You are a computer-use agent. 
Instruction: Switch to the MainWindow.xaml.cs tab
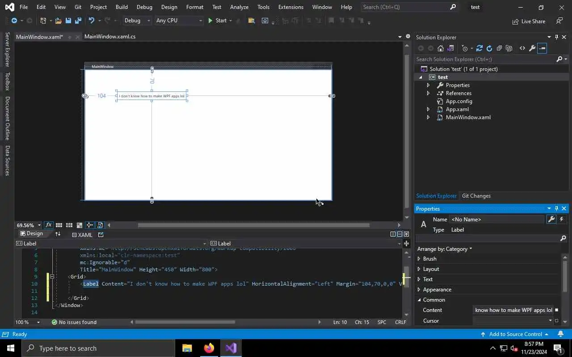pos(110,37)
